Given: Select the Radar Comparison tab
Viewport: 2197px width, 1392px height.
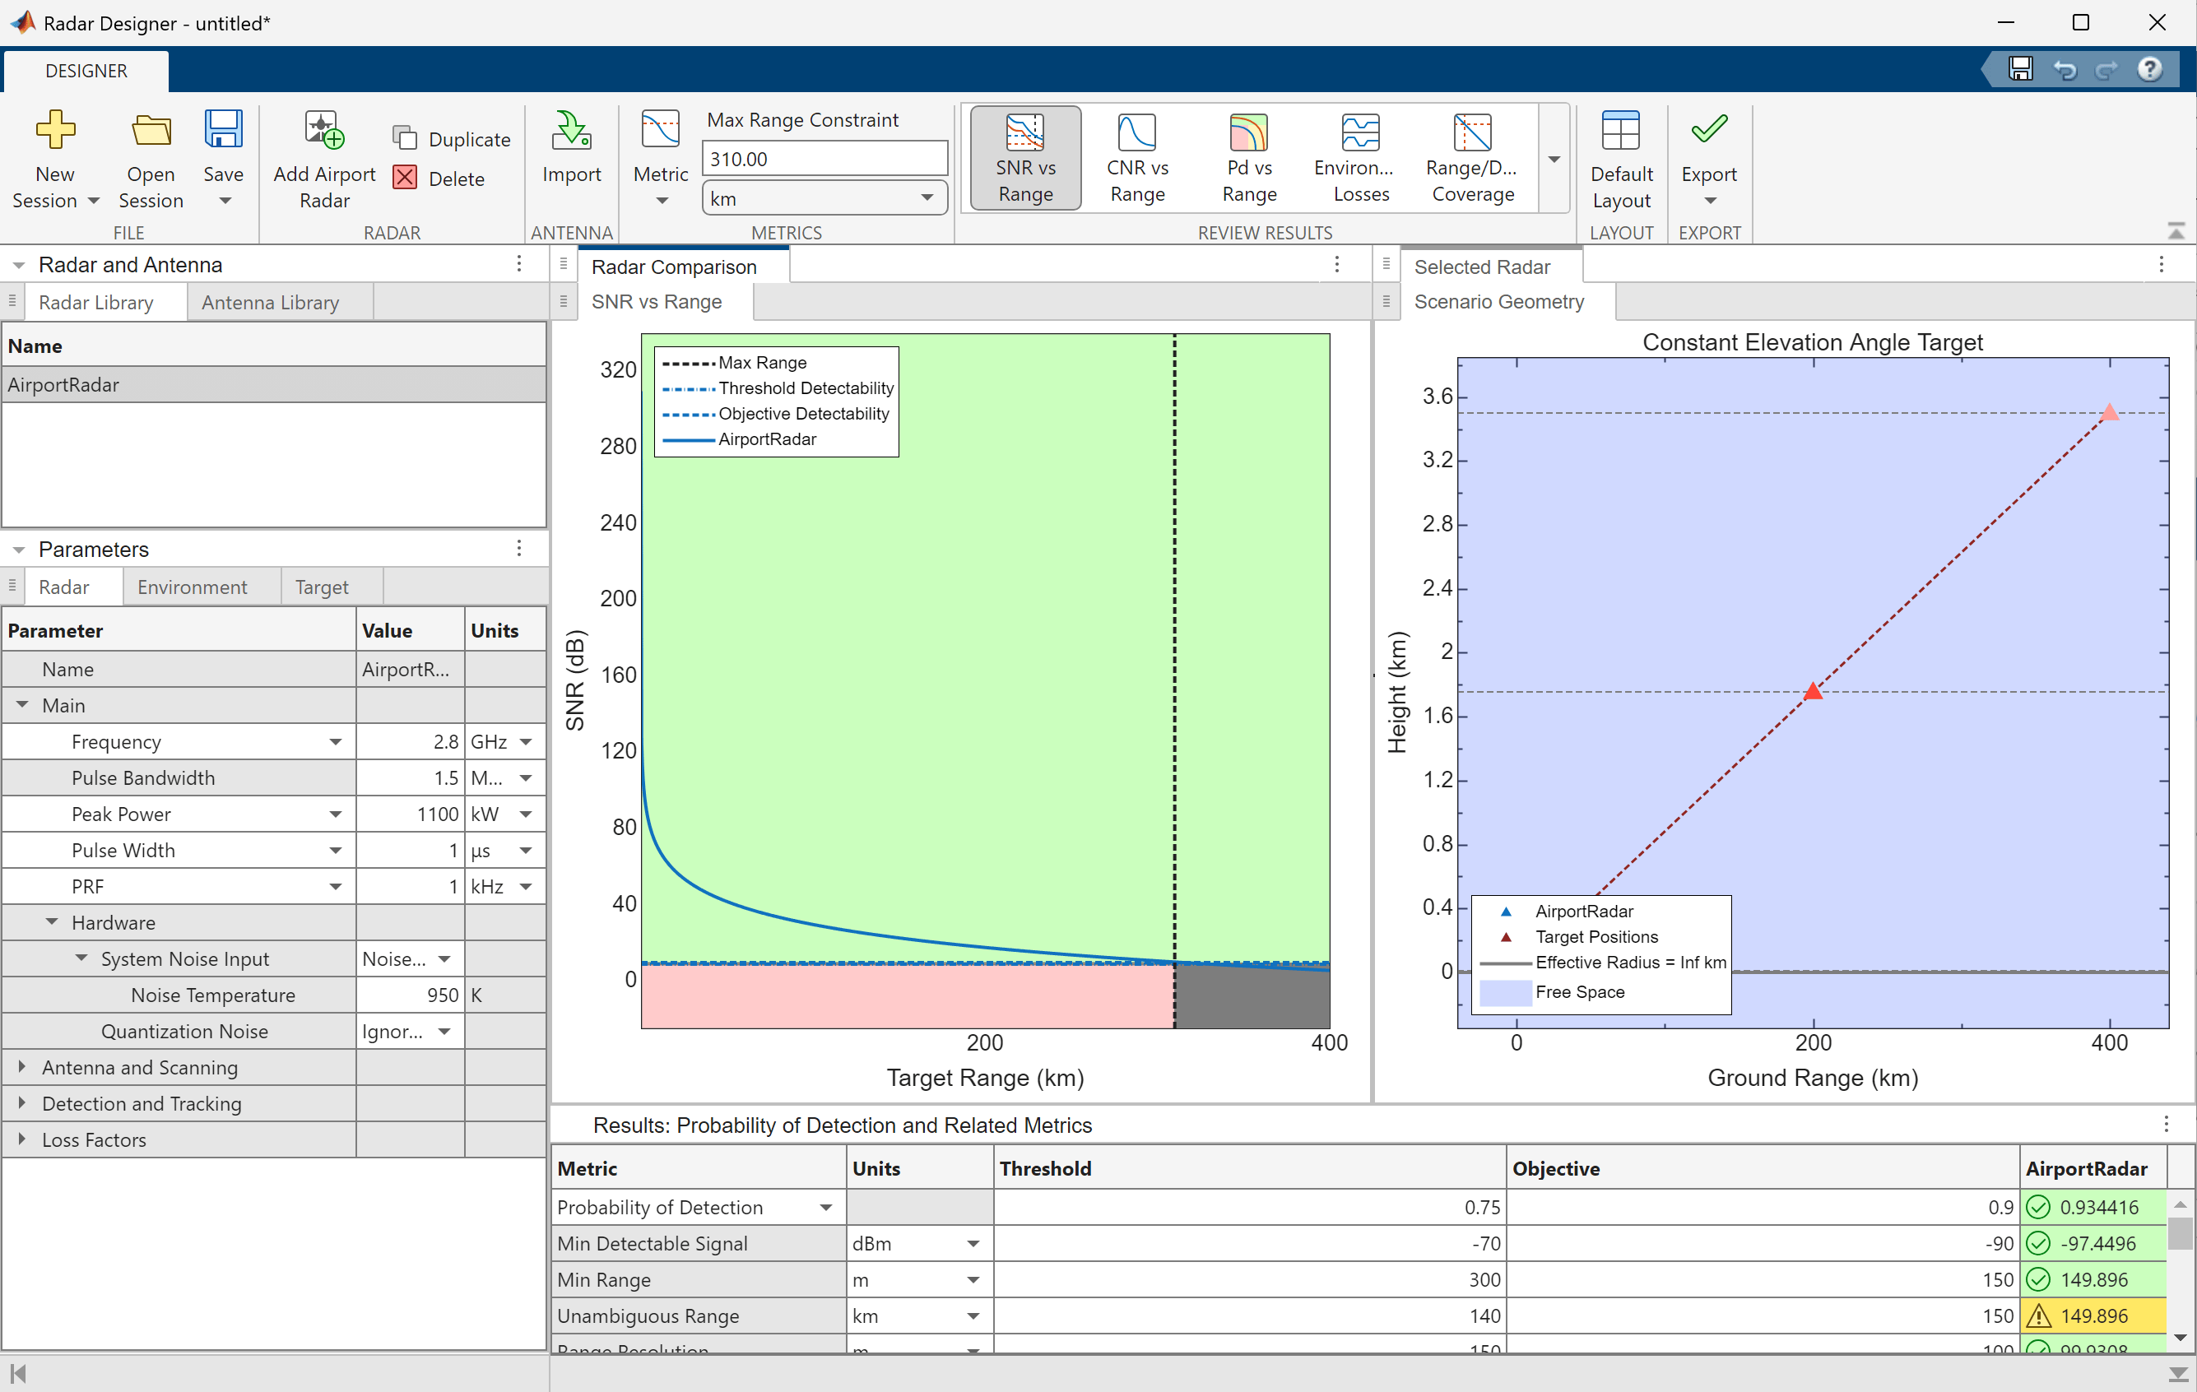Looking at the screenshot, I should coord(674,267).
